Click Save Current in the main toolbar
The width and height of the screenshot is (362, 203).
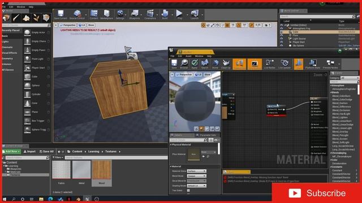pyautogui.click(x=61, y=15)
